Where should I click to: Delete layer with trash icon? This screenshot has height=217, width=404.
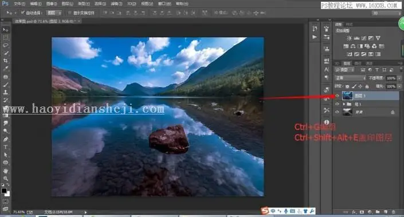[394, 212]
